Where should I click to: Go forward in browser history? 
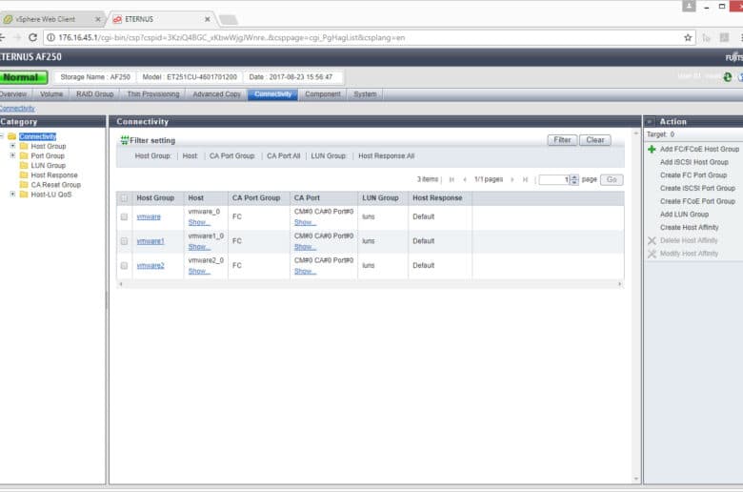[17, 37]
